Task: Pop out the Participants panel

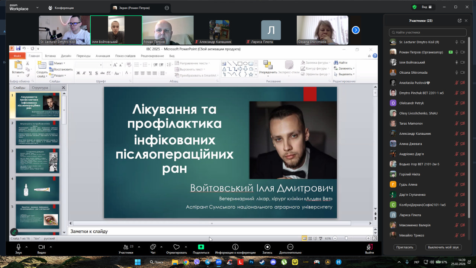Action: (x=460, y=21)
